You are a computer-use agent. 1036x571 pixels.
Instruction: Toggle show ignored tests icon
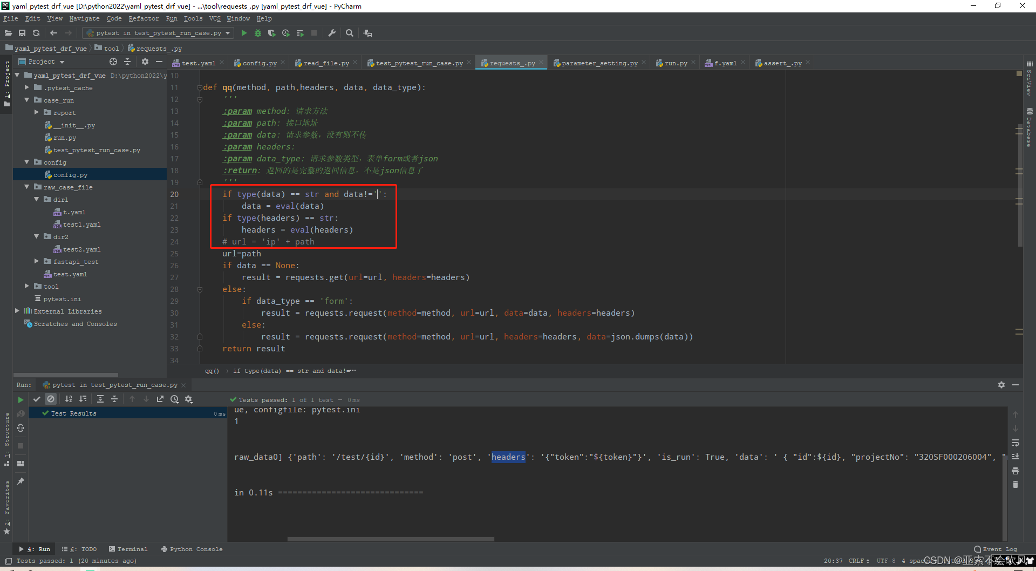tap(51, 399)
